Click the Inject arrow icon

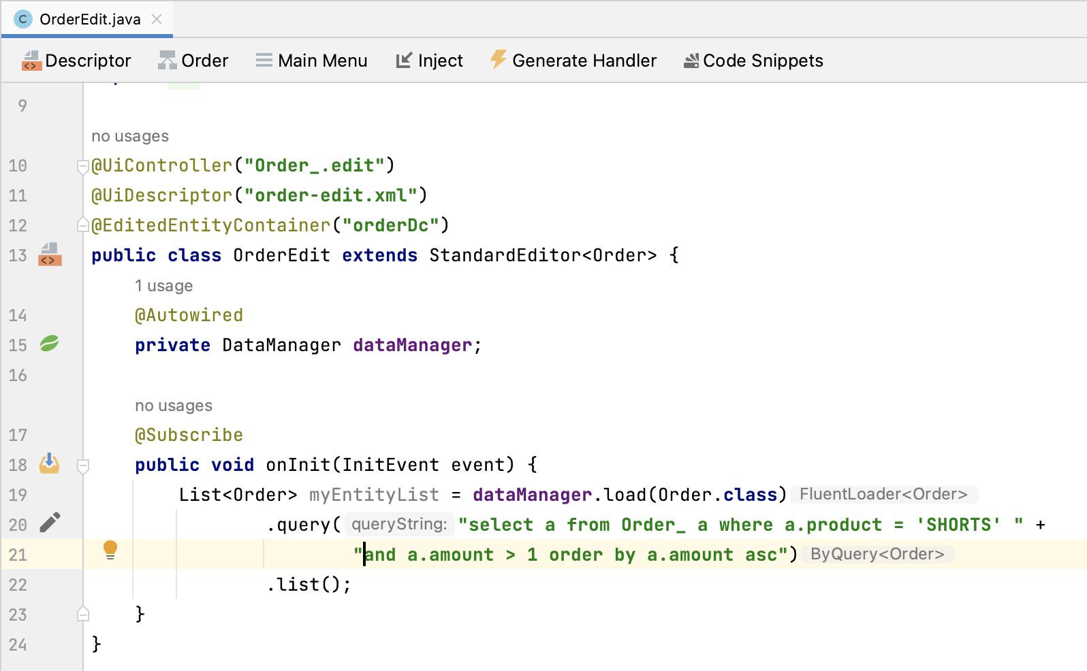click(404, 61)
